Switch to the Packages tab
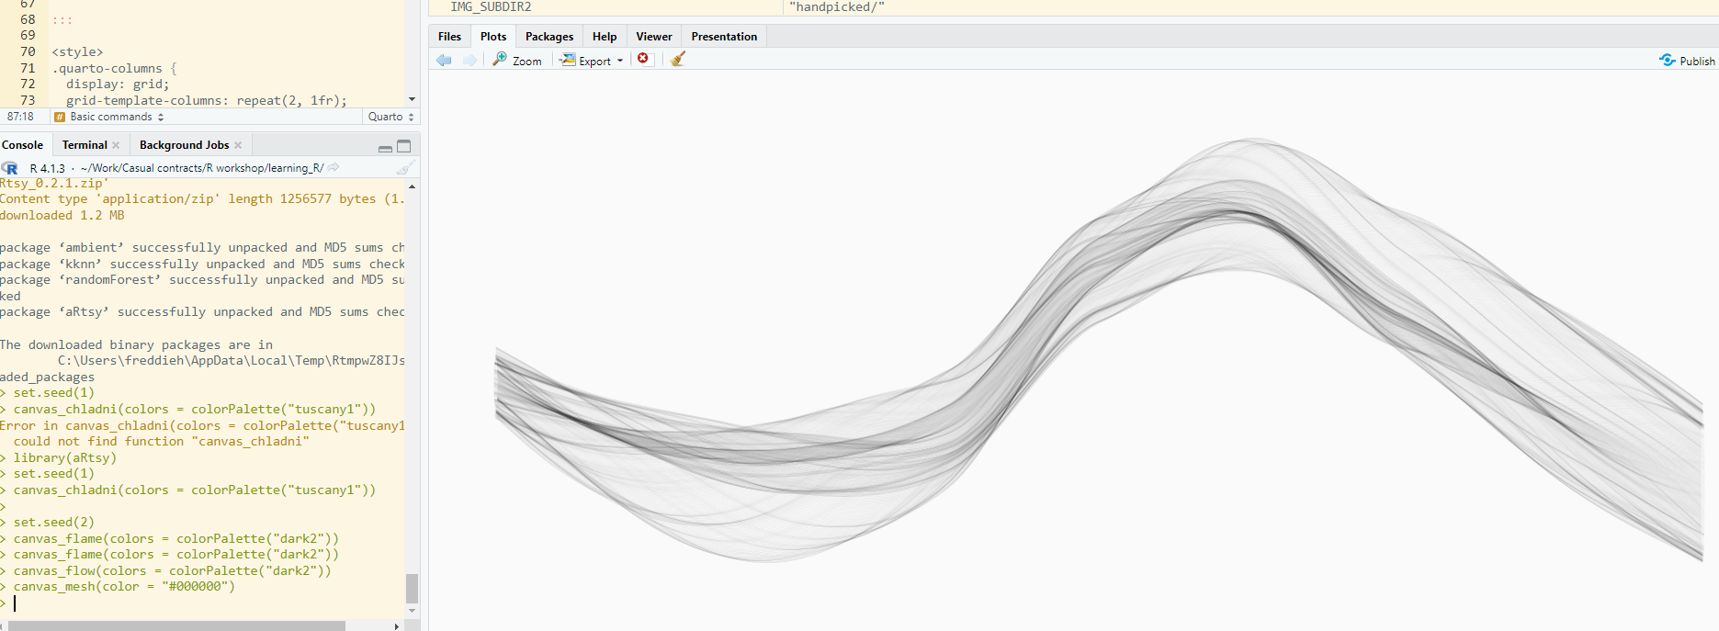 pyautogui.click(x=548, y=37)
